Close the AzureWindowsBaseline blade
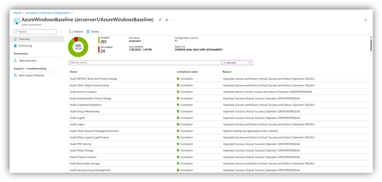The image size is (382, 182). (x=366, y=20)
